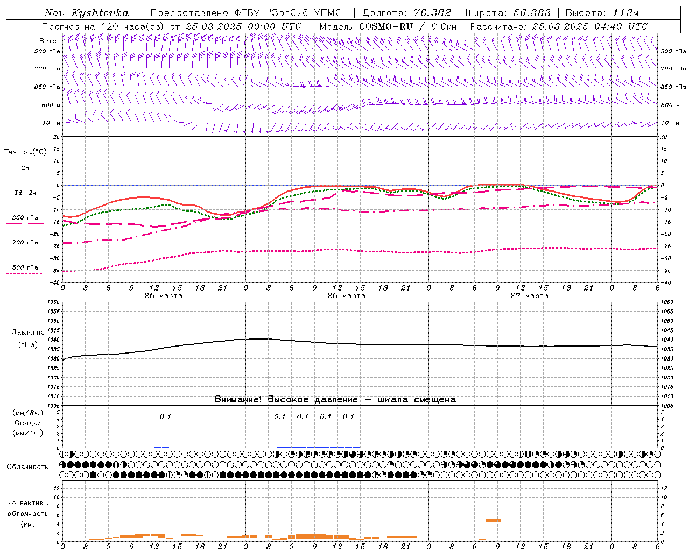The width and height of the screenshot is (689, 551).
Task: Click the tall orange convective bar on 27 March
Action: pyautogui.click(x=494, y=521)
